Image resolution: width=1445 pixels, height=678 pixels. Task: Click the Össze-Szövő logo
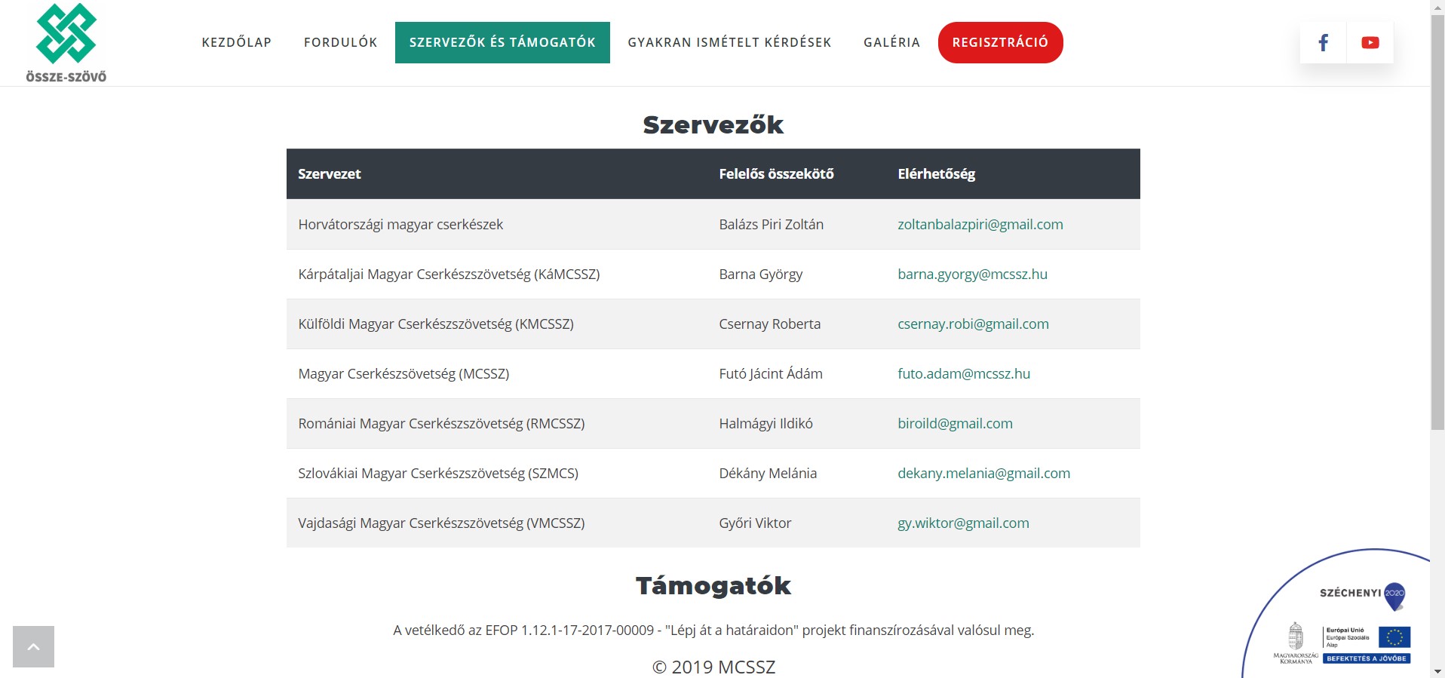pyautogui.click(x=66, y=42)
